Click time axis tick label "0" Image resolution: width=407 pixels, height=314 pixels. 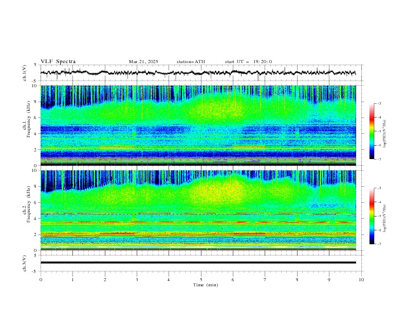(41, 280)
